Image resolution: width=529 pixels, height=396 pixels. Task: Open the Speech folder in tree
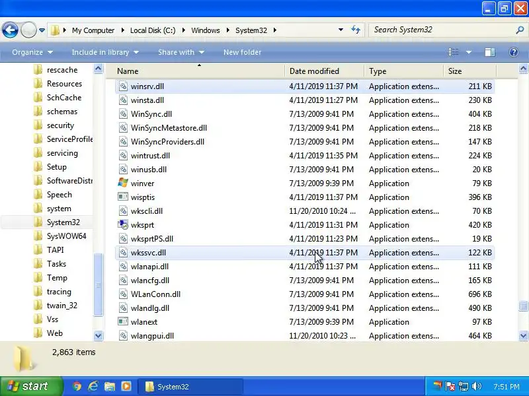[x=60, y=195]
